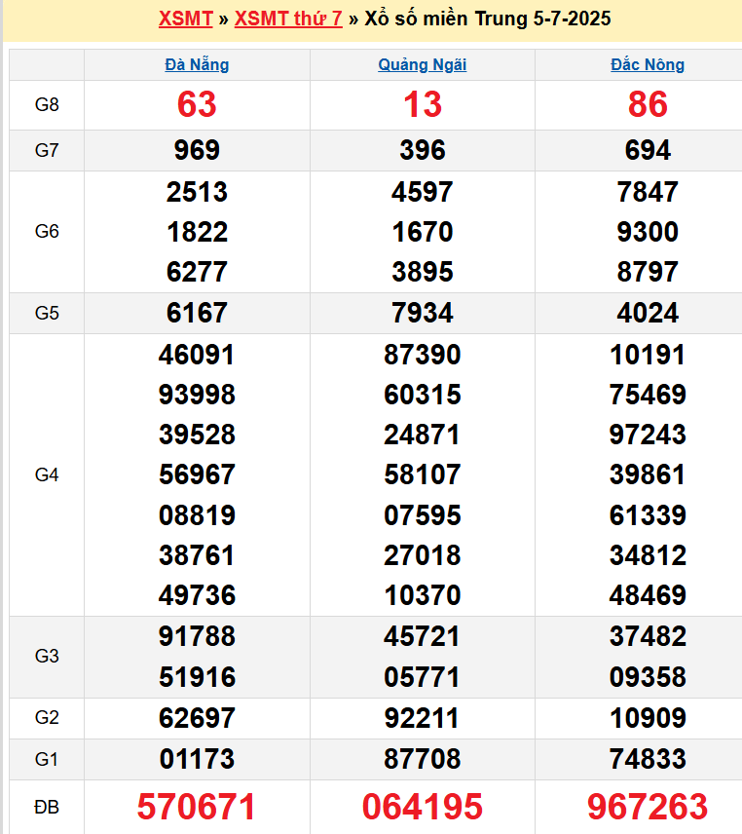742x834 pixels.
Task: Click G3 number 45721
Action: pos(423,636)
